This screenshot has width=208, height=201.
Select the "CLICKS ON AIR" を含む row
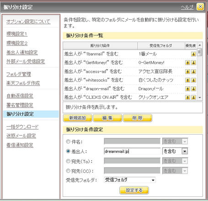[130, 97]
